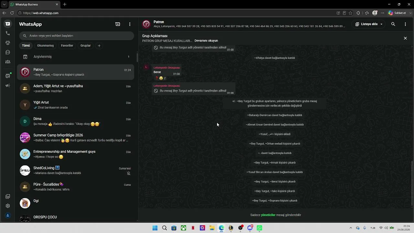Select the Gruplar filter tab
The image size is (414, 233).
(85, 46)
